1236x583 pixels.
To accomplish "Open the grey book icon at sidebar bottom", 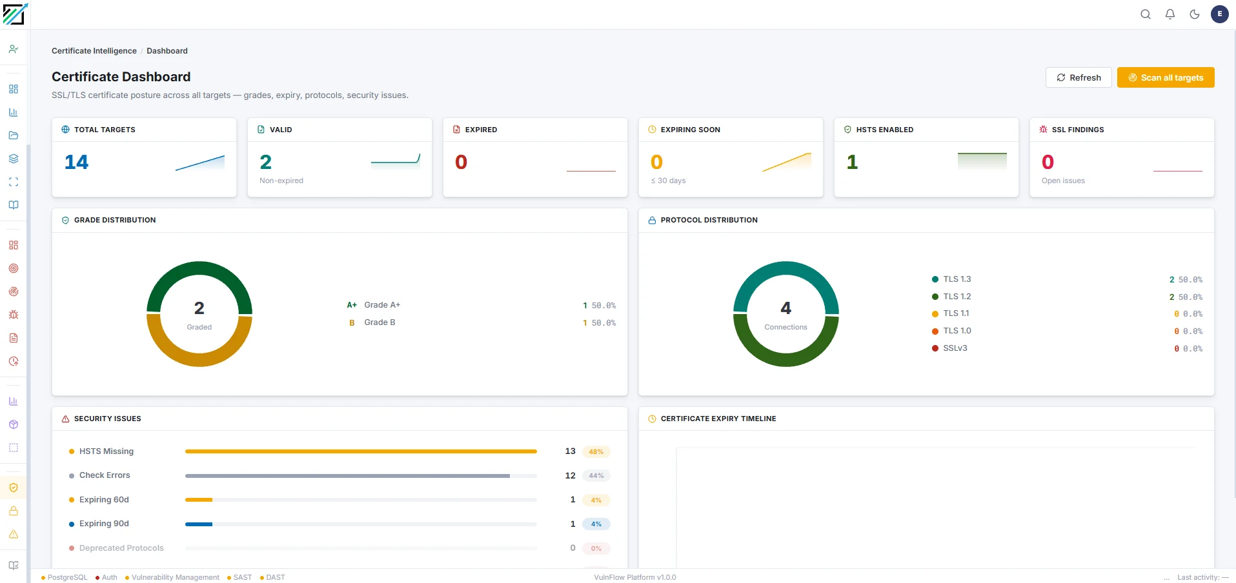I will click(x=14, y=566).
